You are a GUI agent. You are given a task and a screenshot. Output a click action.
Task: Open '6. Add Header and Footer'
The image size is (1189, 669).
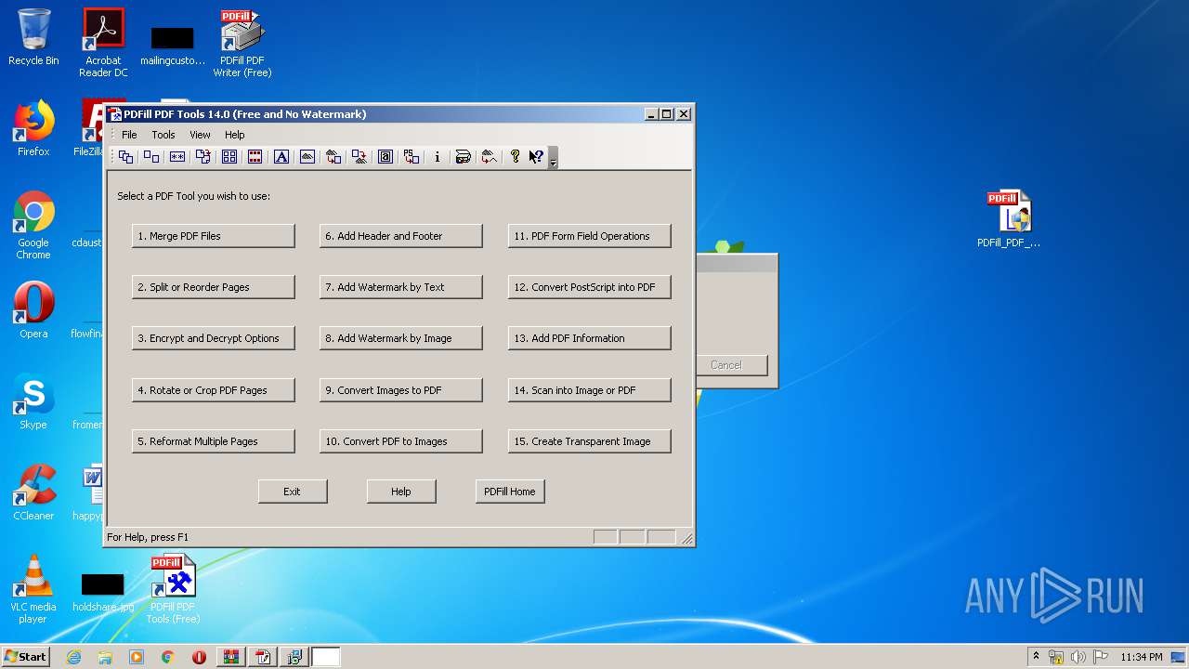(401, 236)
